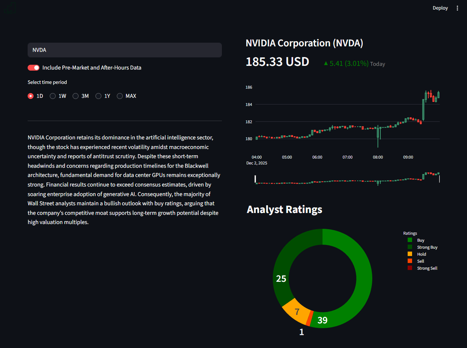Toggle the Strong Sell legend entry
Image resolution: width=467 pixels, height=348 pixels.
[427, 268]
